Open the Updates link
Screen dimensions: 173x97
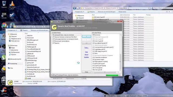(86, 57)
